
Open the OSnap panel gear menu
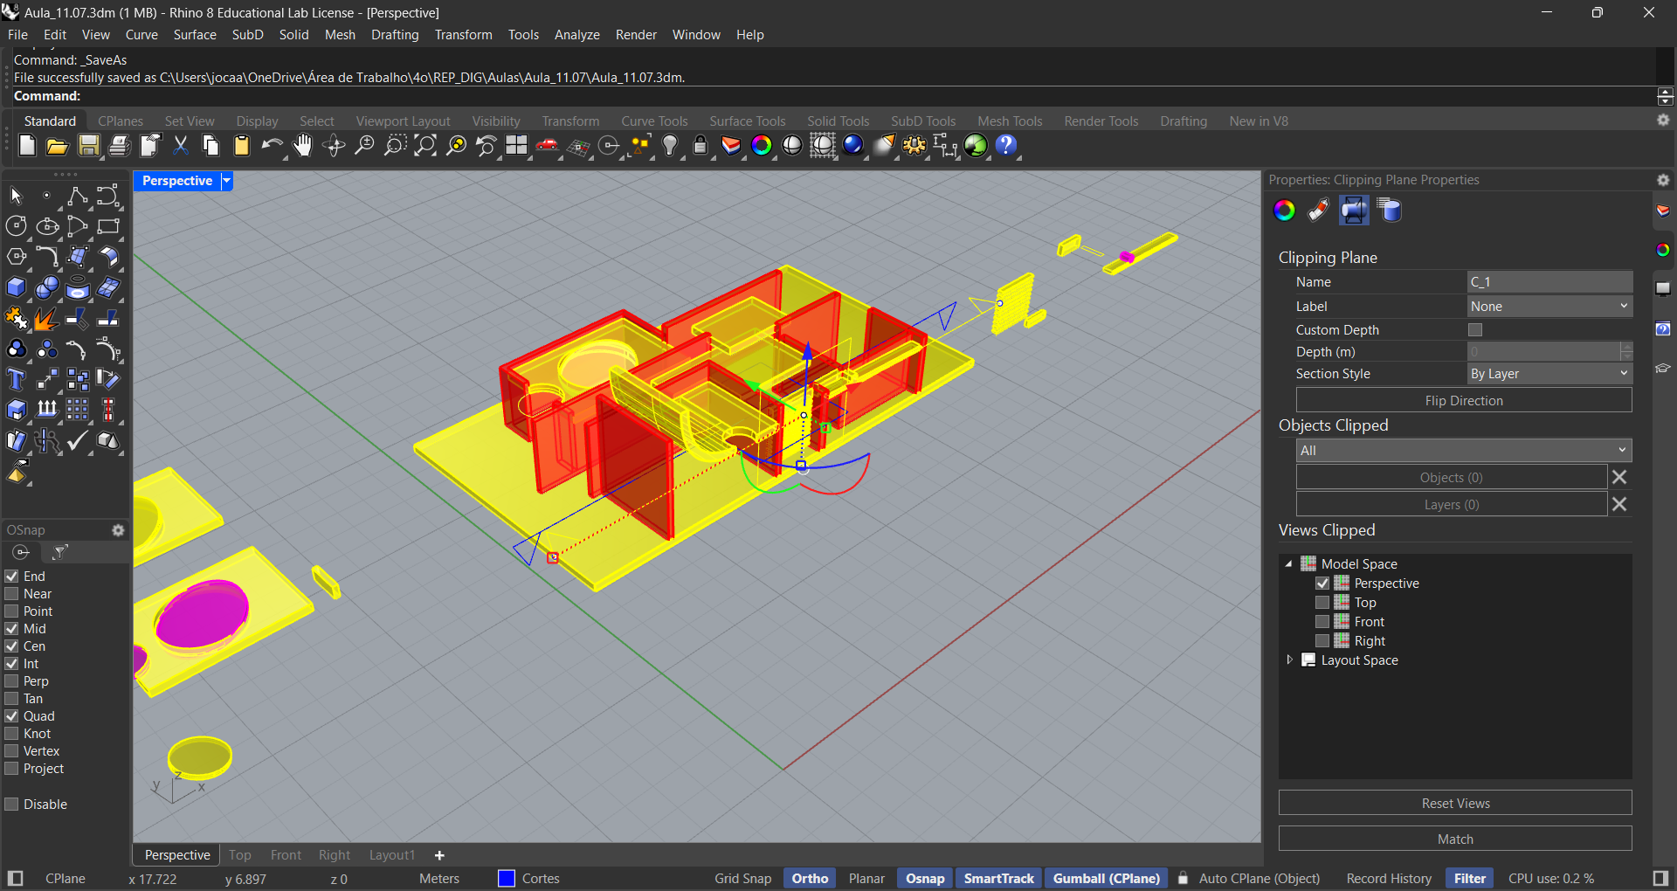[118, 530]
